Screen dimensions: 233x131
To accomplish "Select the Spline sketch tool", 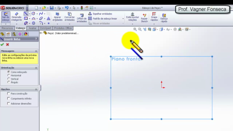I will tap(41, 14).
